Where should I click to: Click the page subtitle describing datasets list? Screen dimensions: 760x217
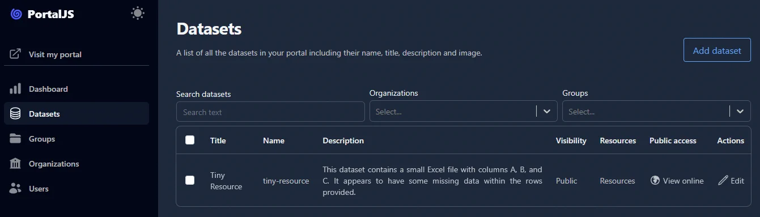tap(329, 53)
